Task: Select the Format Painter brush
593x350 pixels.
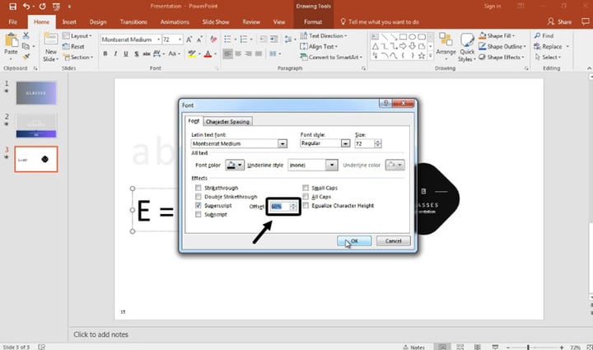Action: (x=26, y=57)
